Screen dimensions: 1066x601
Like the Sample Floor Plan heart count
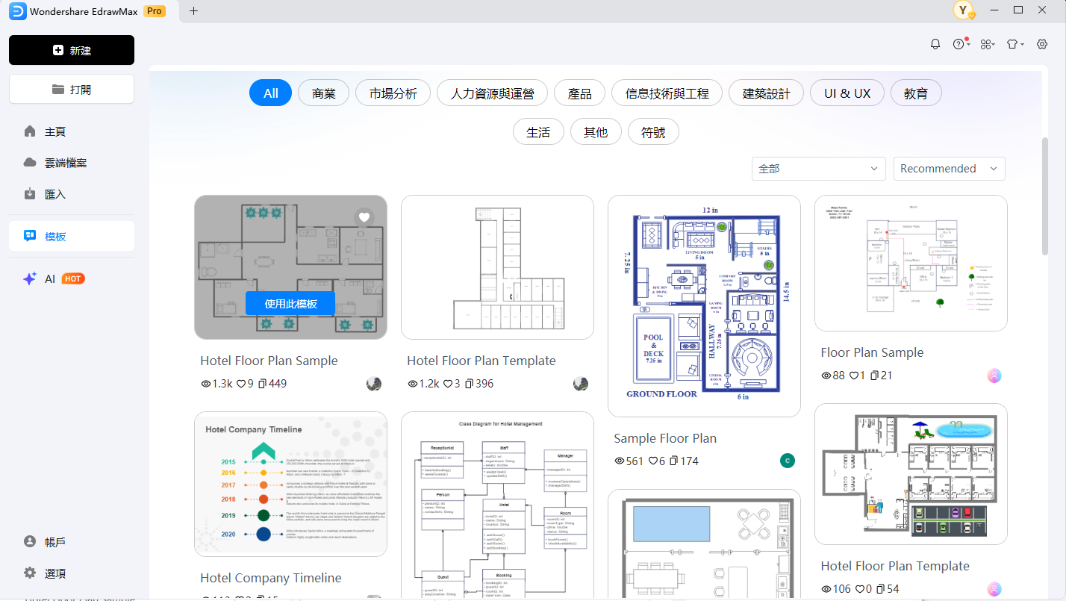click(x=653, y=461)
